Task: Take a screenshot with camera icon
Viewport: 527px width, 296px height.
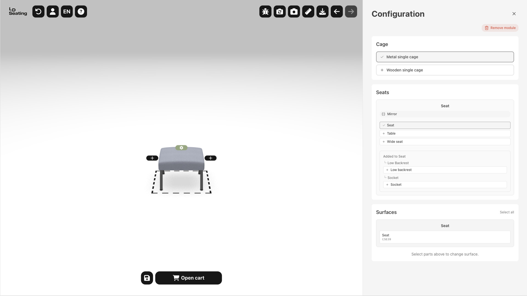Action: click(x=294, y=11)
